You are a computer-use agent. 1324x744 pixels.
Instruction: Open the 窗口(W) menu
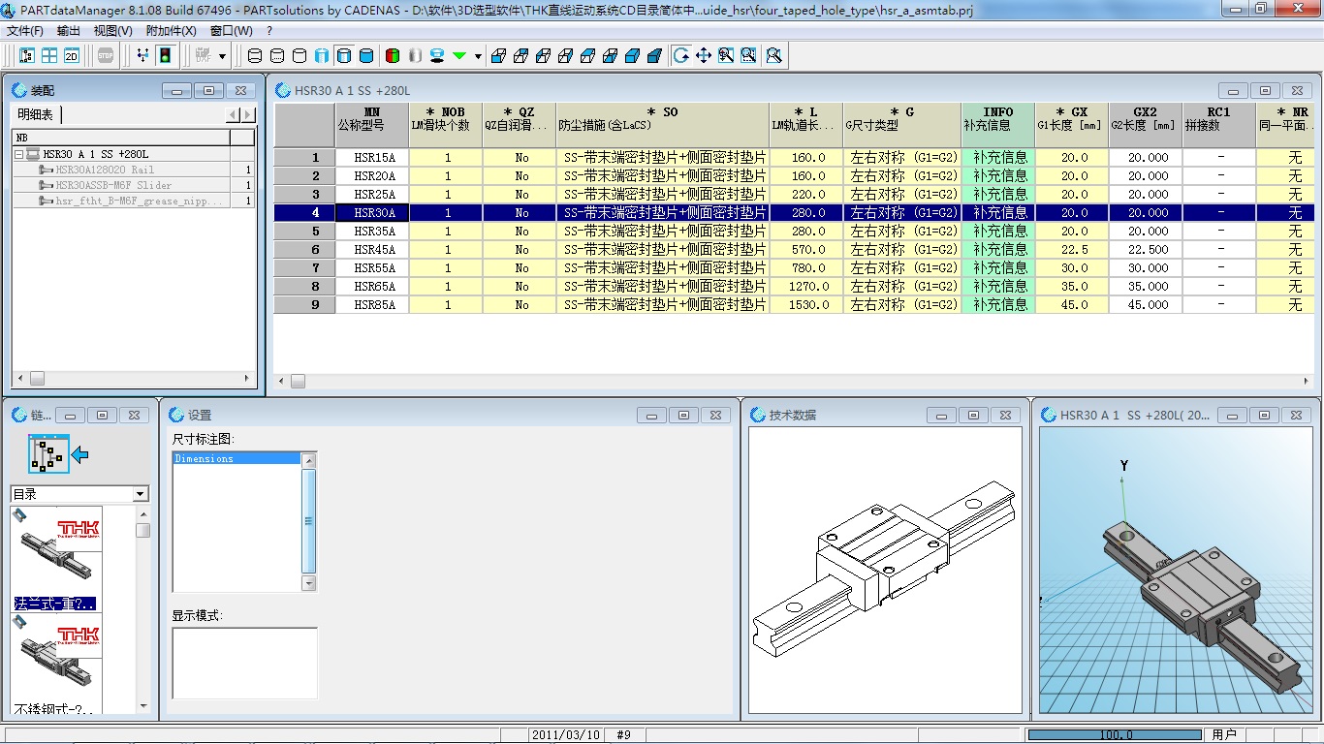pyautogui.click(x=232, y=31)
